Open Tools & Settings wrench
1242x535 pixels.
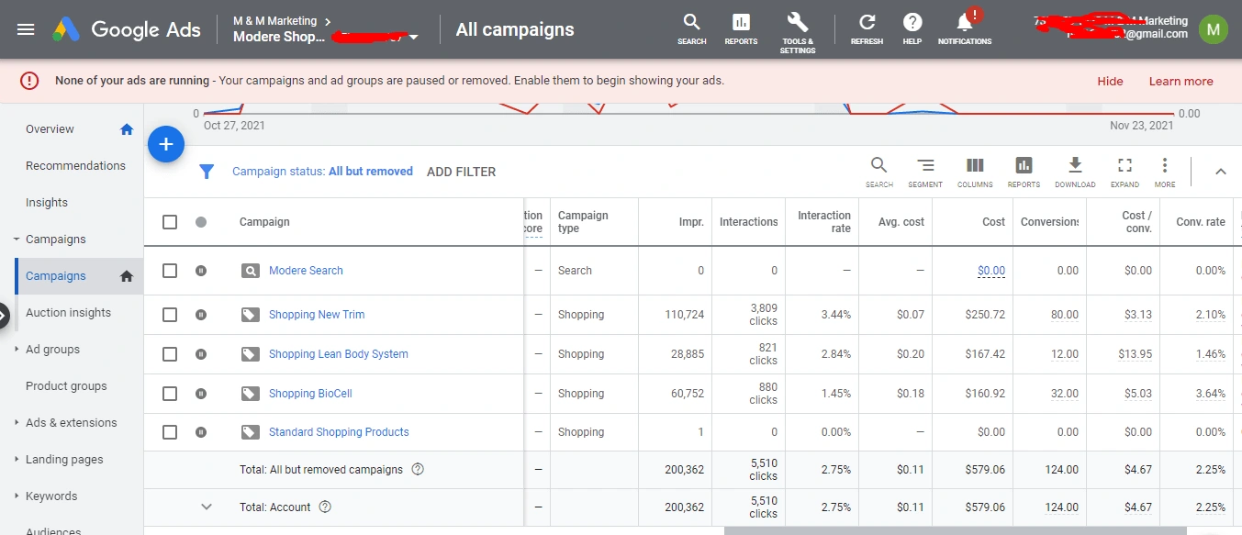798,32
